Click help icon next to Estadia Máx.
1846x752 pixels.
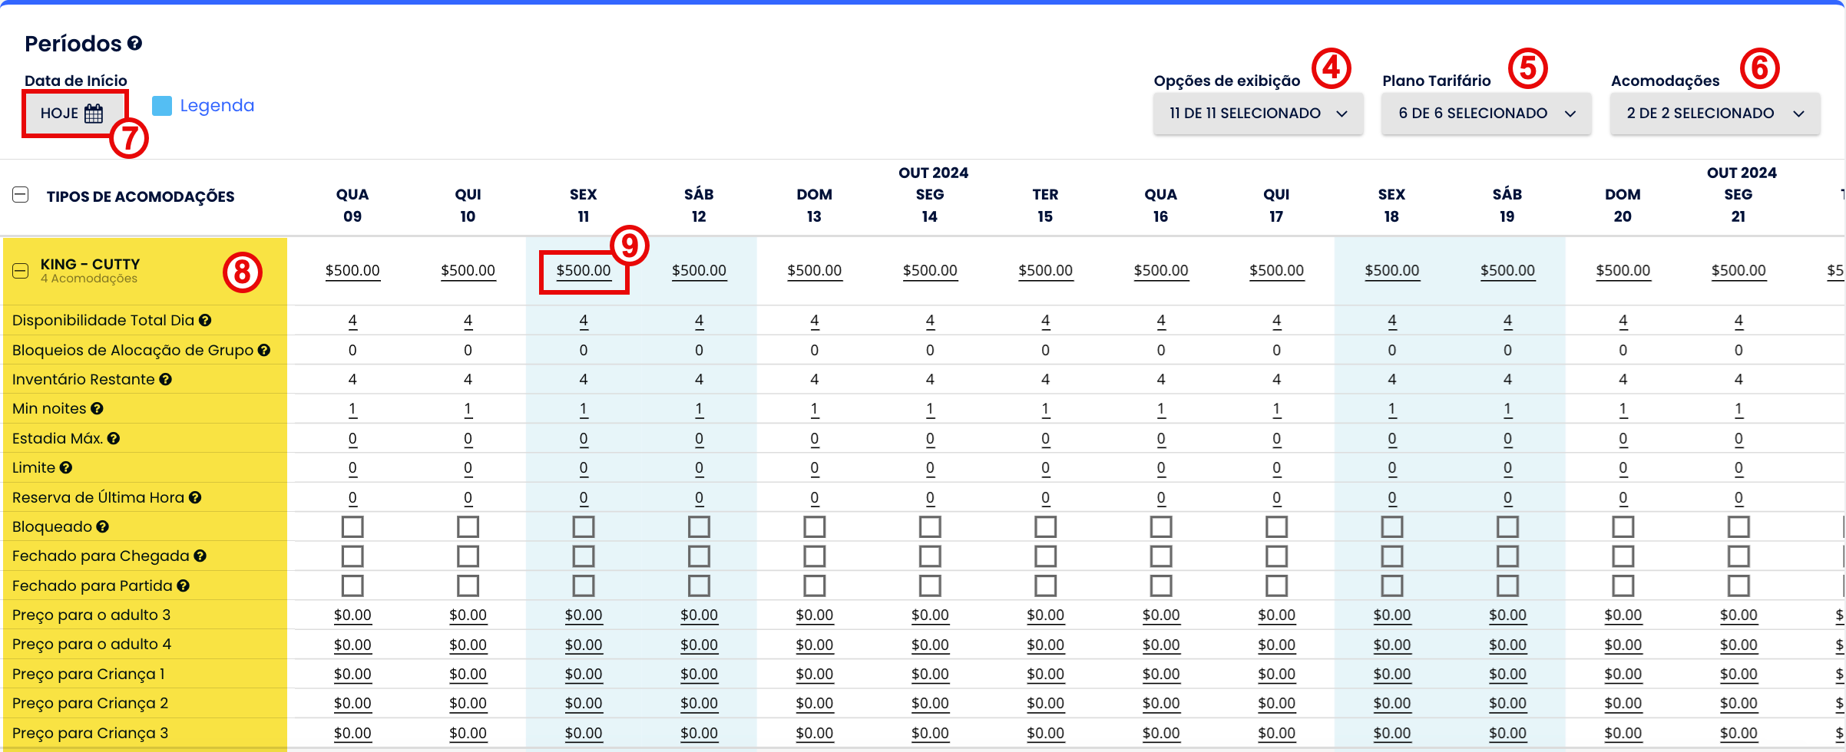[x=114, y=439]
